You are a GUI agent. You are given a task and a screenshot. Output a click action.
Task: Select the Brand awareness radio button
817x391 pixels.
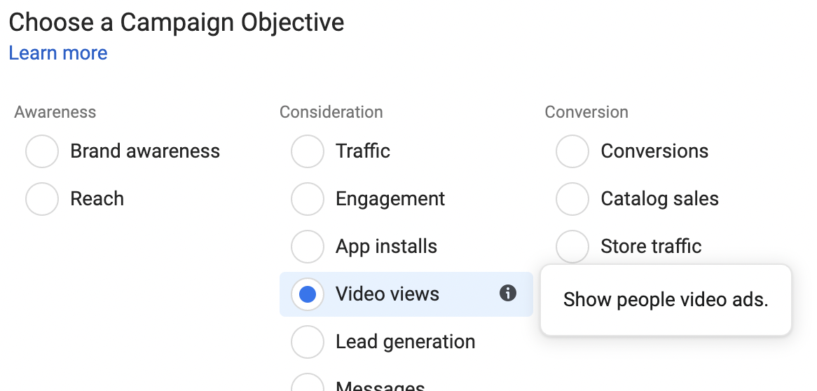point(42,151)
